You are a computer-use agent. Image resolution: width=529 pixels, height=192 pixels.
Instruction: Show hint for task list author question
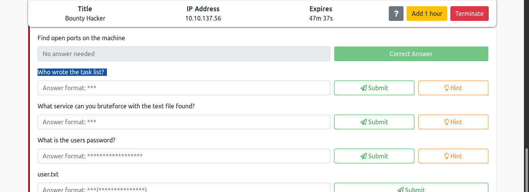click(x=453, y=88)
